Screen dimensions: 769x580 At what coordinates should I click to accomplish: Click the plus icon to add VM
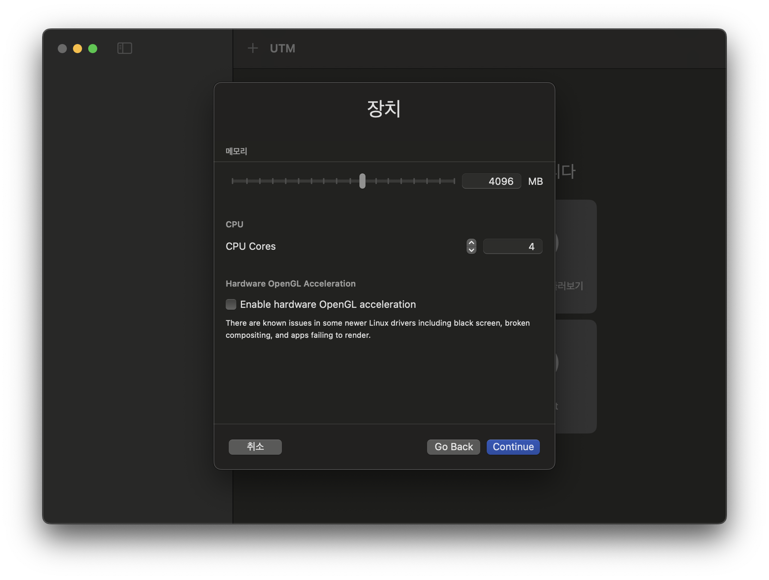click(253, 48)
